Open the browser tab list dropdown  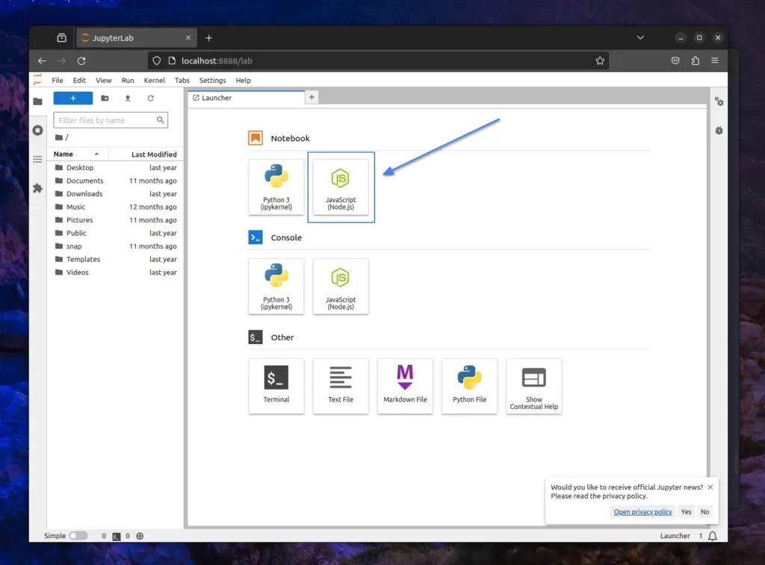(640, 37)
